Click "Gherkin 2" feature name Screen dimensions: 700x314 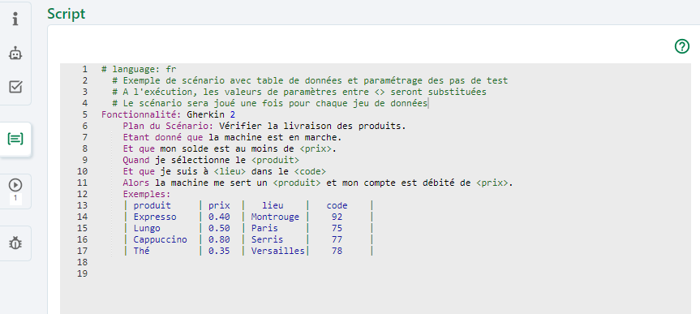pyautogui.click(x=211, y=114)
